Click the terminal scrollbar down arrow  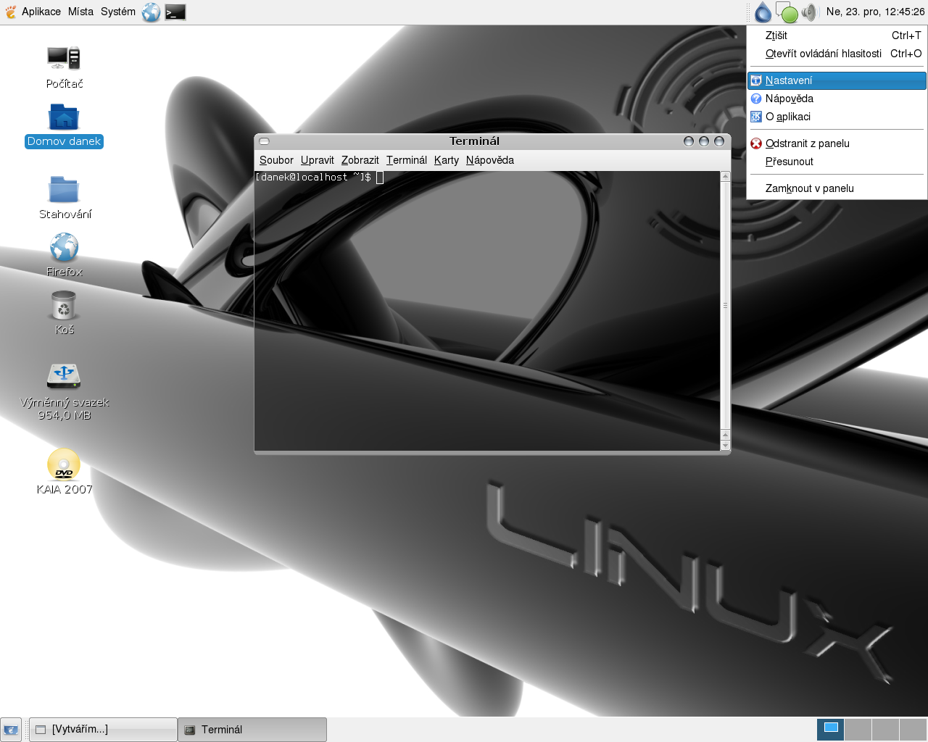(x=725, y=445)
